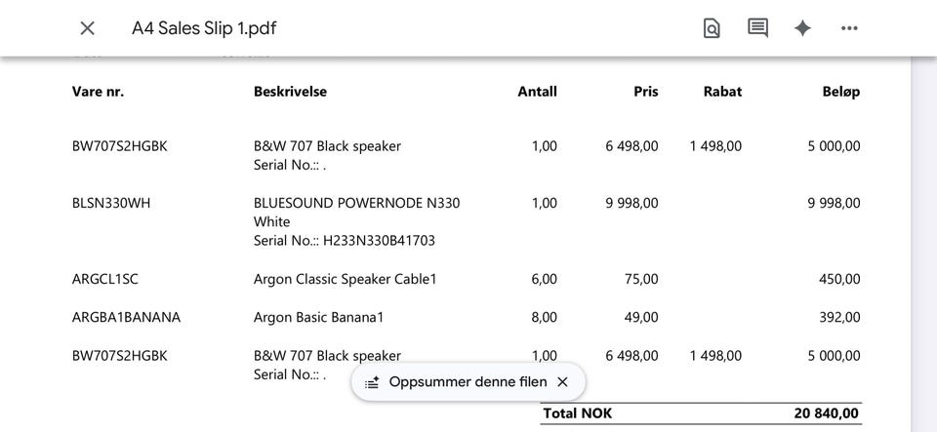Open more options three-dot menu
937x432 pixels.
point(849,28)
